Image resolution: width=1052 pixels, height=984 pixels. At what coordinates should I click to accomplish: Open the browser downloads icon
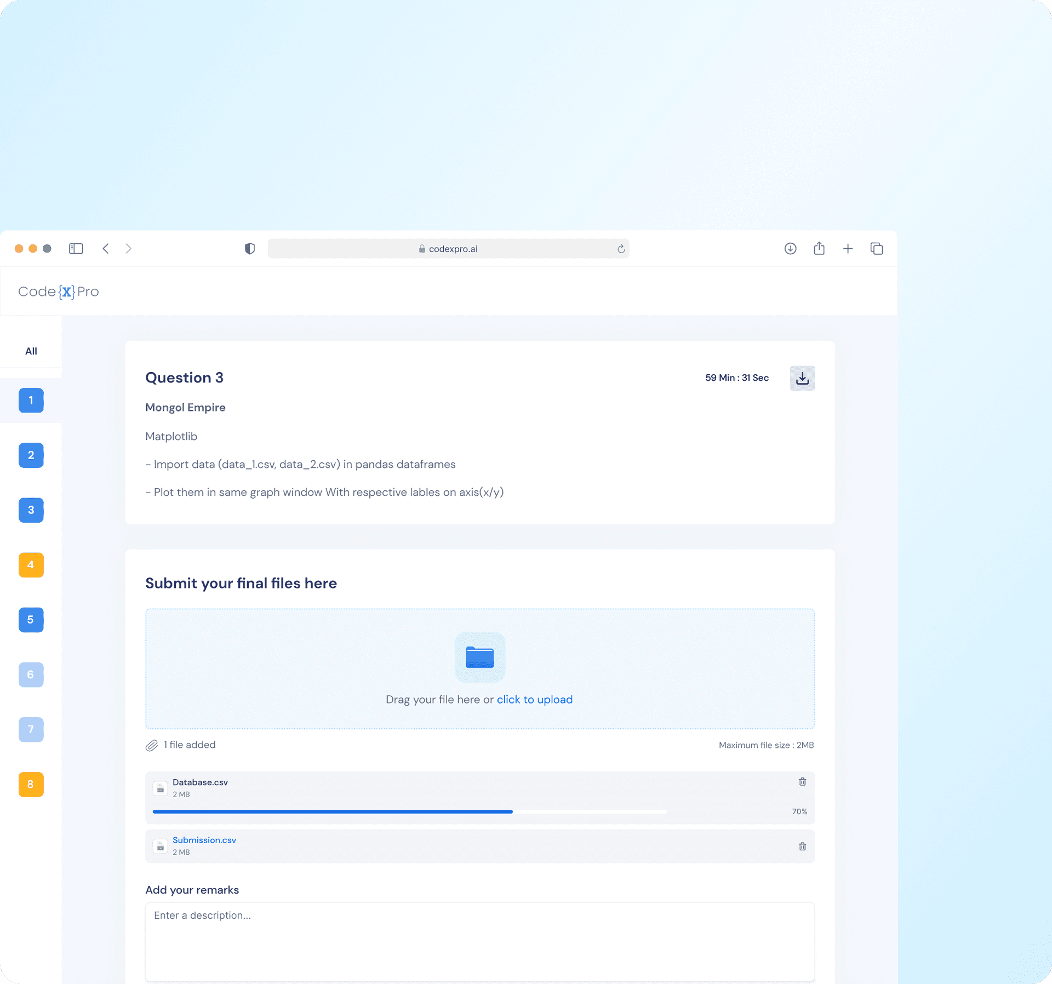[x=790, y=249]
